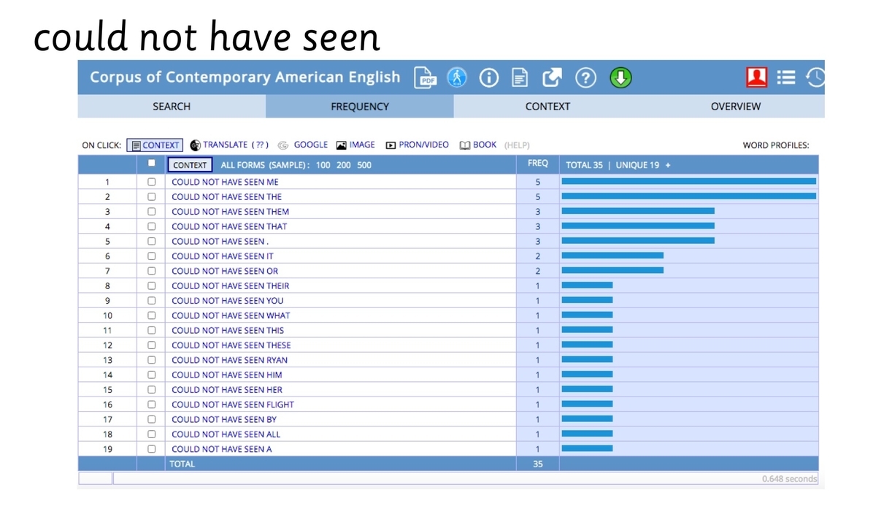Check the box for COULD NOT HAVE SEEN FLIGHT

click(151, 405)
